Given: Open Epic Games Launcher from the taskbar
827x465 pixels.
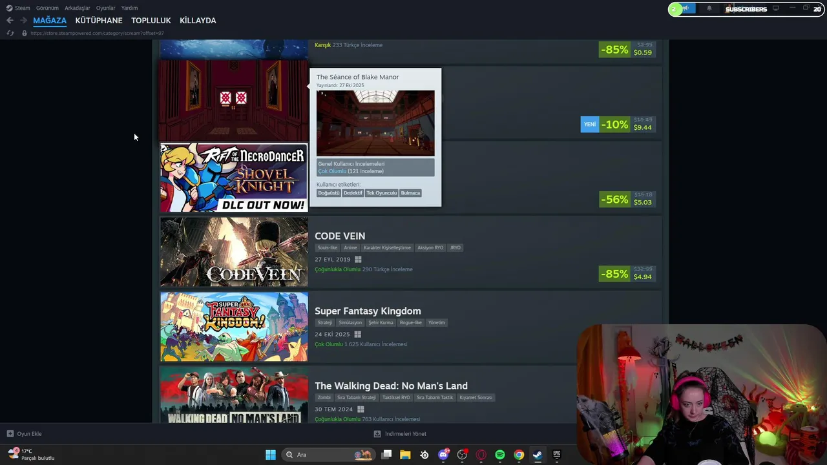Looking at the screenshot, I should click(556, 455).
